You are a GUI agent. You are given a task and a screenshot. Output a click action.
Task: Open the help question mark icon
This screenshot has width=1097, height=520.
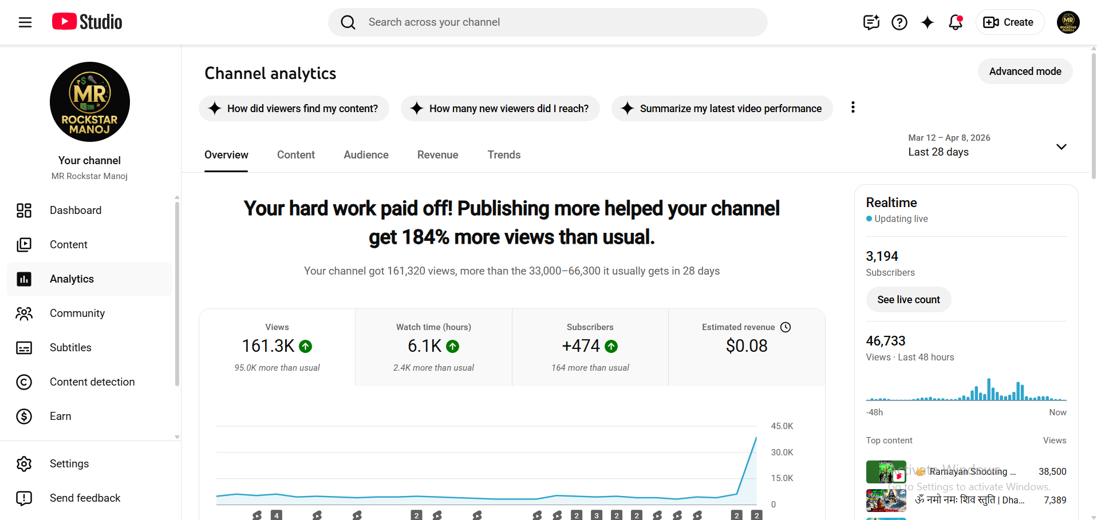tap(899, 22)
